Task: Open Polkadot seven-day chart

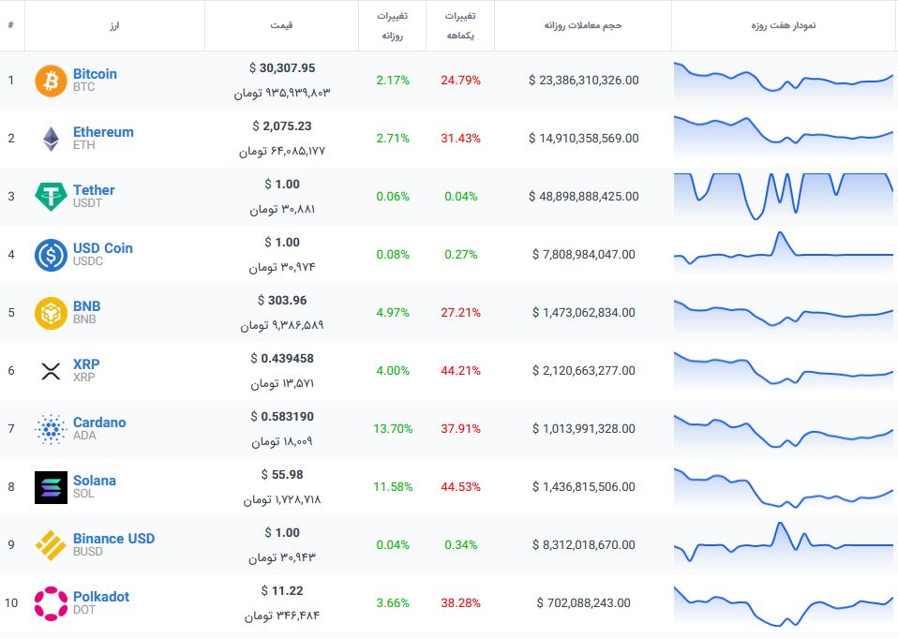Action: click(x=783, y=607)
